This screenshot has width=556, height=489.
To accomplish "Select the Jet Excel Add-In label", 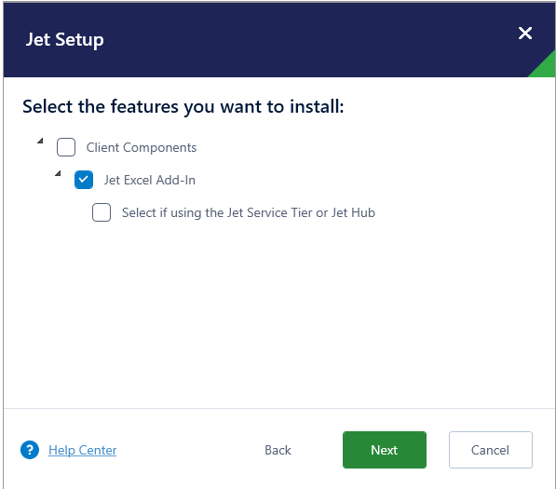I will tap(150, 180).
